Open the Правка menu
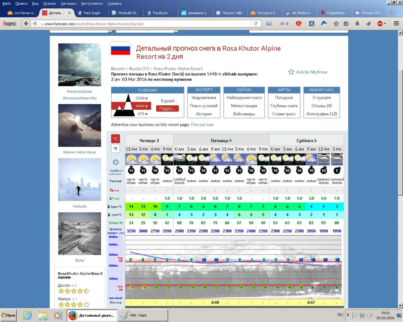 pos(21,3)
